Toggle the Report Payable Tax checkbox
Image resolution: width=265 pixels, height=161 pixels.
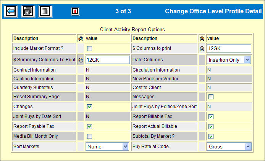pyautogui.click(x=90, y=126)
